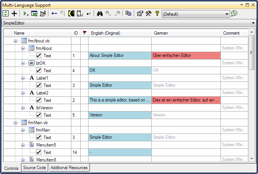The width and height of the screenshot is (258, 174).
Task: Click the expand/collapse plus-minus toolbar icon
Action: point(54,14)
